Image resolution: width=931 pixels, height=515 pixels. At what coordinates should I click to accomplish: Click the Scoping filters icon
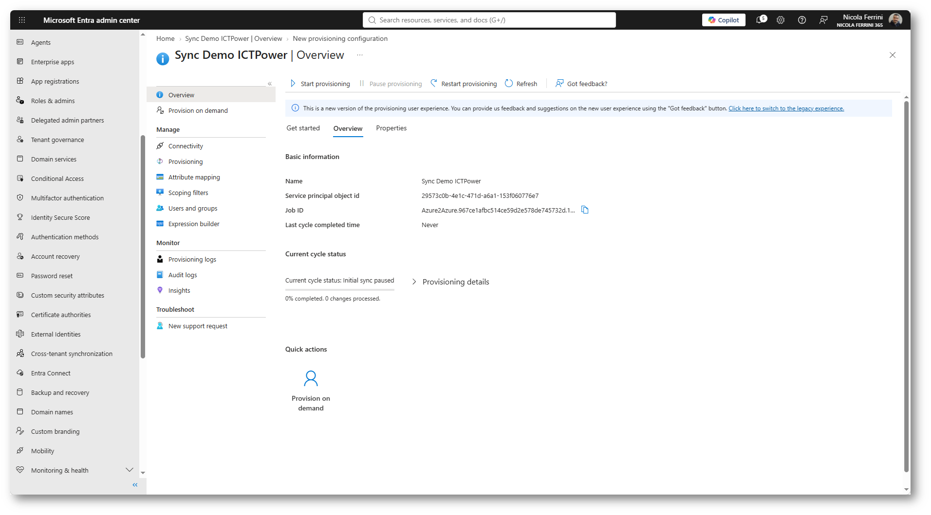(x=160, y=193)
